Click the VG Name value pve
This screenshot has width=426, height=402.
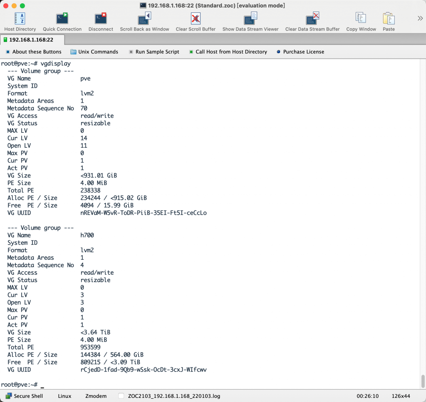coord(85,79)
